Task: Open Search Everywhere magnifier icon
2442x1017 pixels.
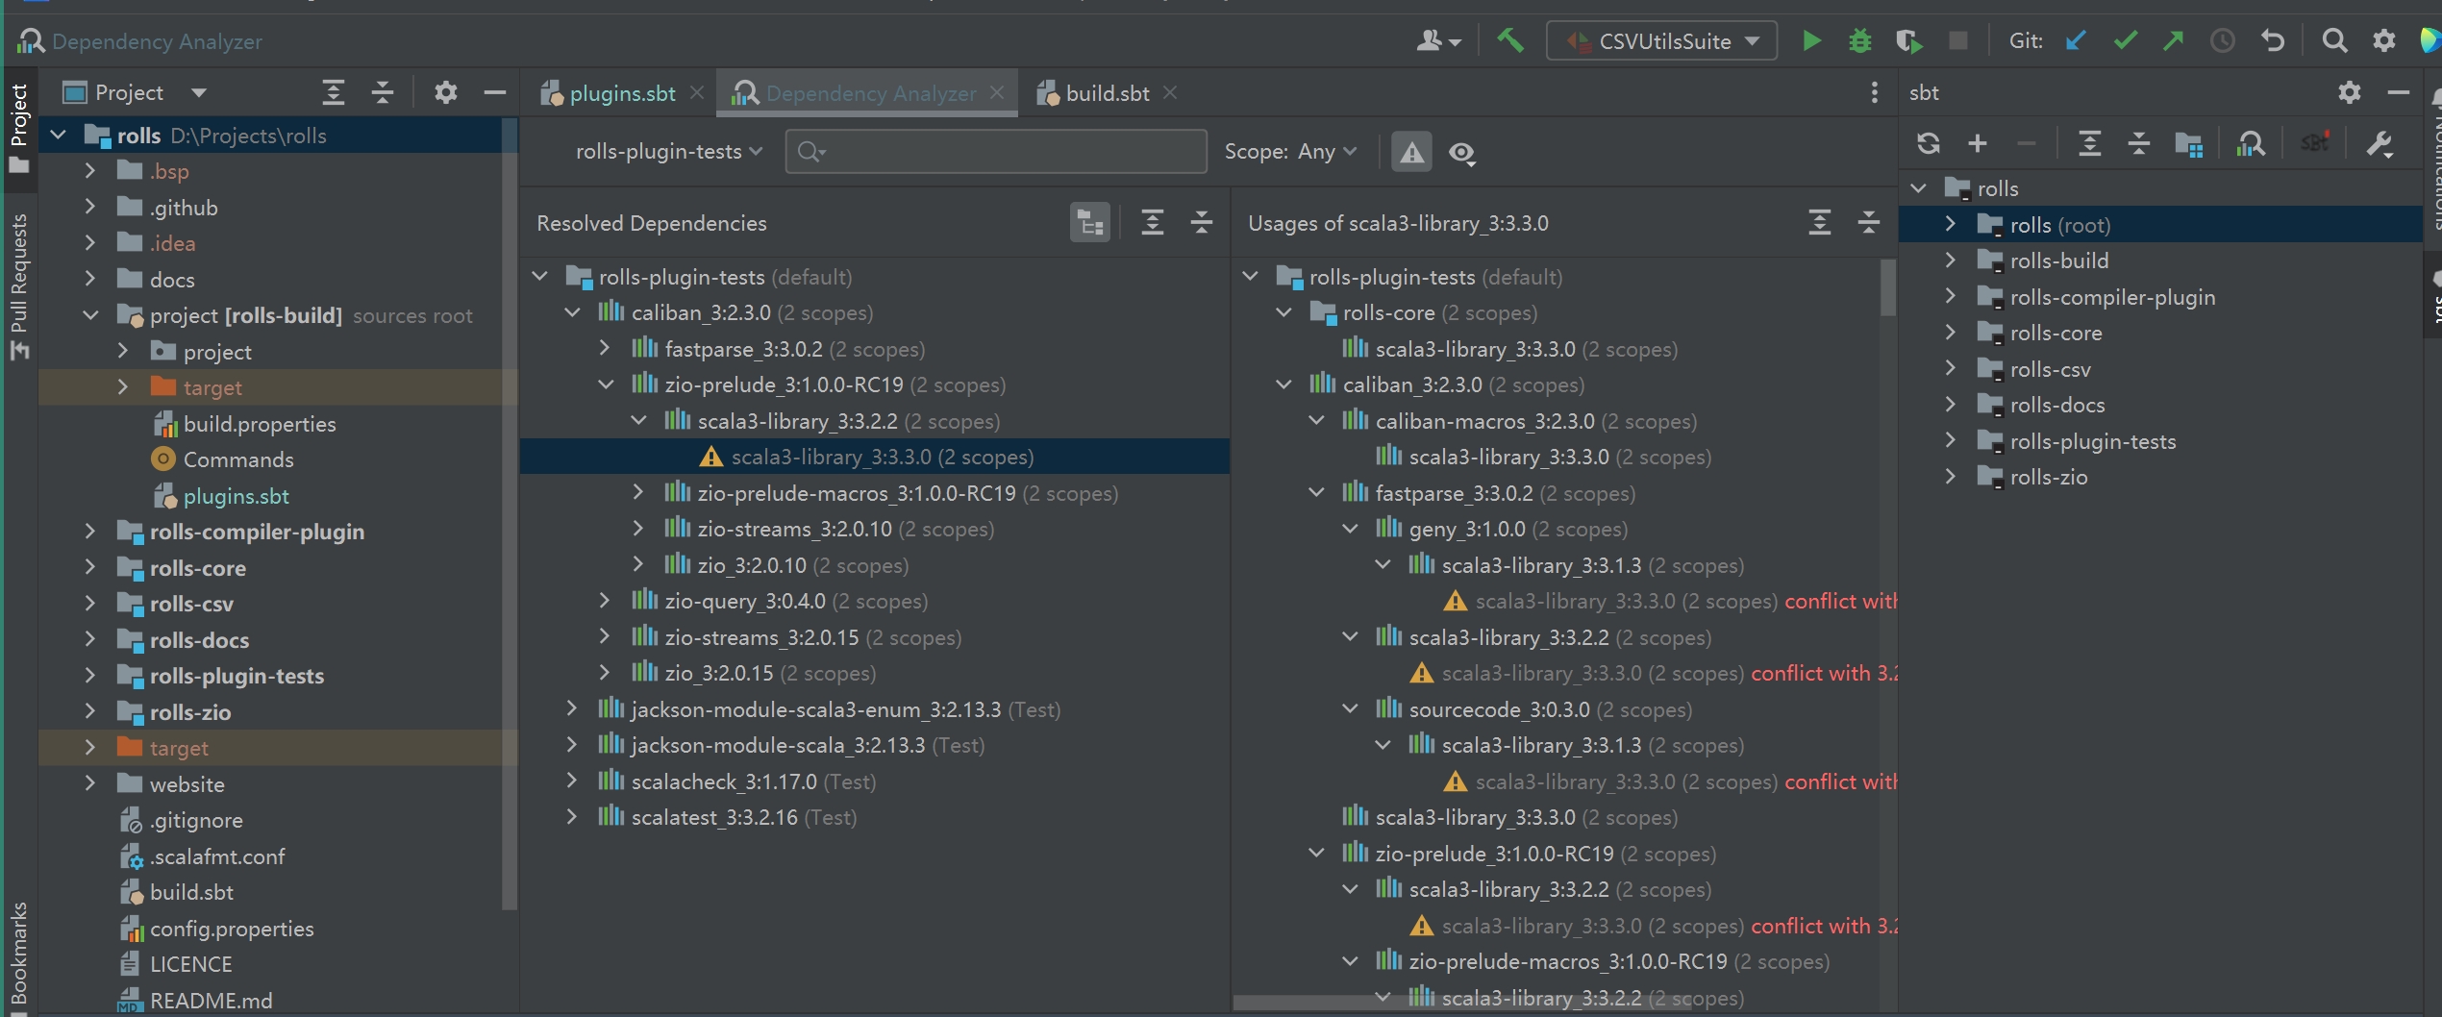Action: [x=2334, y=41]
